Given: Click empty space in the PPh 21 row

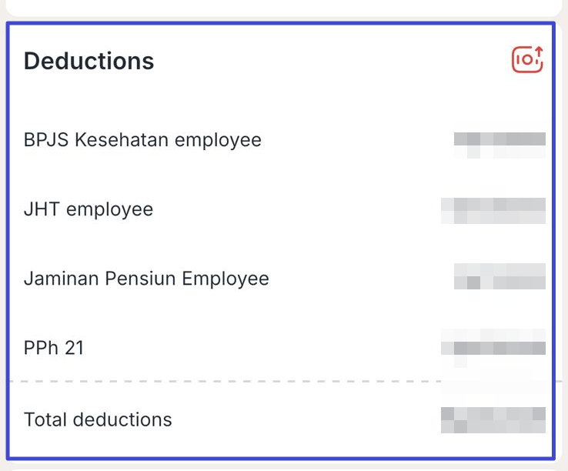Looking at the screenshot, I should (x=262, y=348).
